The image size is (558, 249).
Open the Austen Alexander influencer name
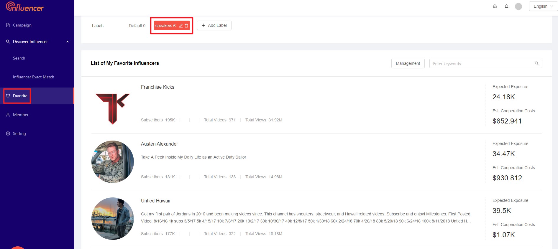pos(159,144)
